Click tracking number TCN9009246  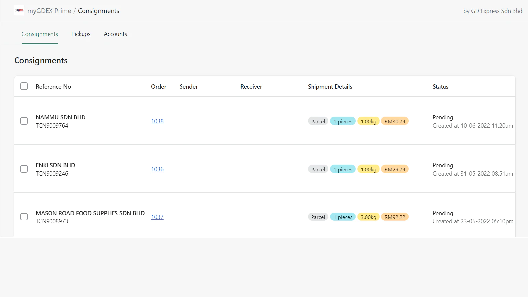pos(52,174)
